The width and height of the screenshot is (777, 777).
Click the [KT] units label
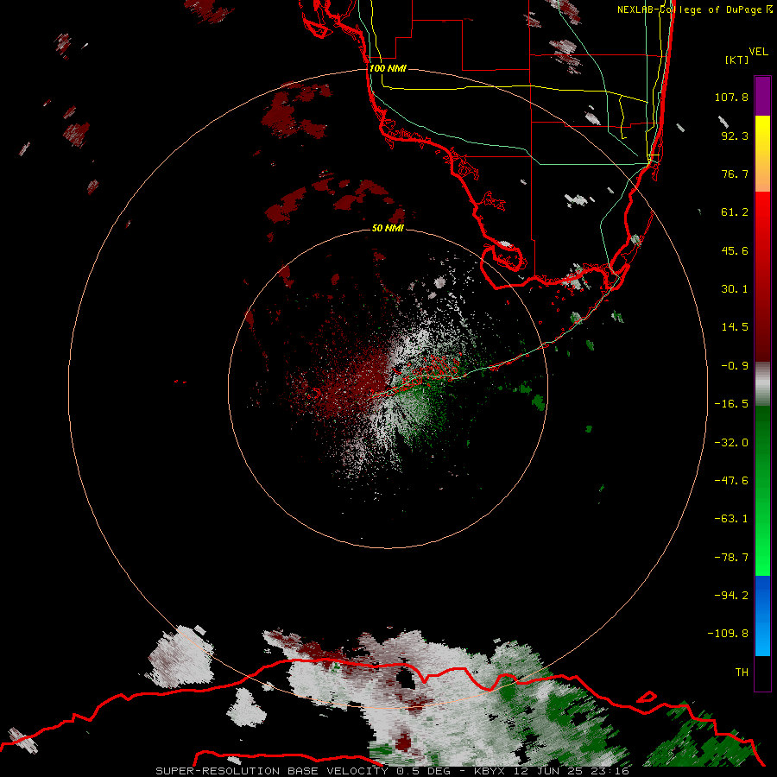[x=737, y=60]
